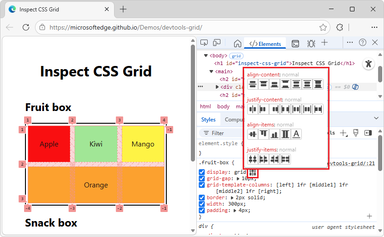Screen dimensions: 384x237
Task: Set align-content to first option (center)
Action: tap(253, 84)
